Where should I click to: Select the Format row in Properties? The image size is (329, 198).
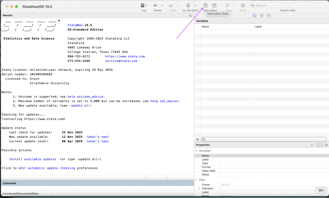point(261,167)
